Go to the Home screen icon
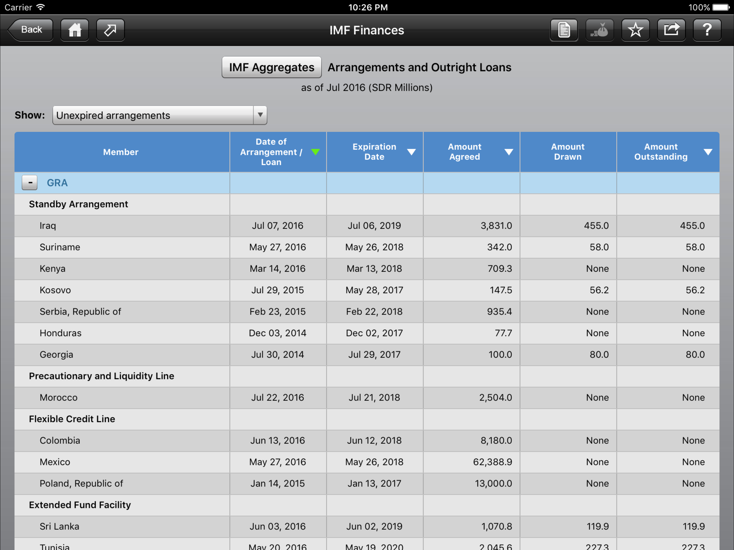This screenshot has height=550, width=734. coord(75,30)
